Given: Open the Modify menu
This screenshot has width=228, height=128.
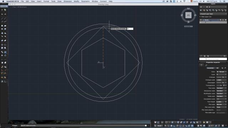Looking at the screenshot, I should tap(76, 1).
